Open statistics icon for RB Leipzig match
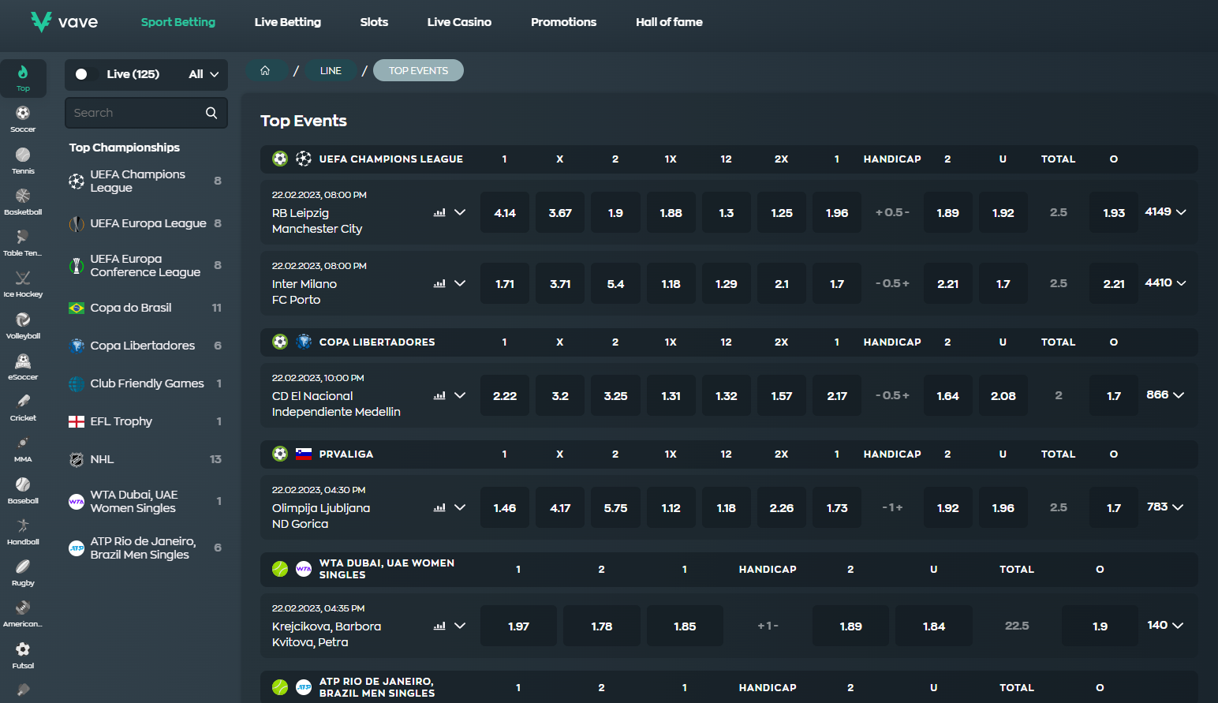1218x703 pixels. 439,213
